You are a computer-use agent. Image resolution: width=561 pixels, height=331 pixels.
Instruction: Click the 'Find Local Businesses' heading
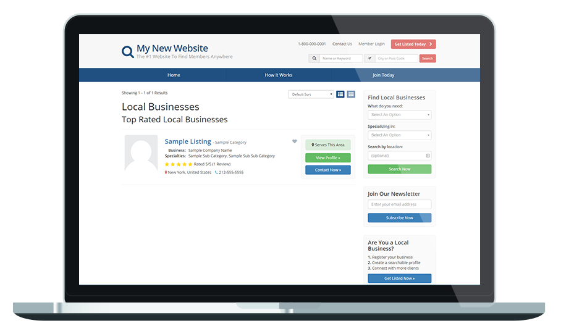point(397,97)
